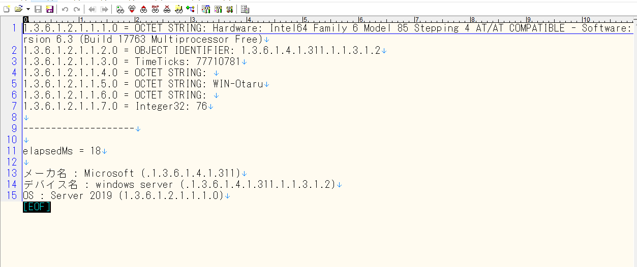Screen dimensions: 637x267
Task: Redo the last undone edit
Action: click(76, 9)
